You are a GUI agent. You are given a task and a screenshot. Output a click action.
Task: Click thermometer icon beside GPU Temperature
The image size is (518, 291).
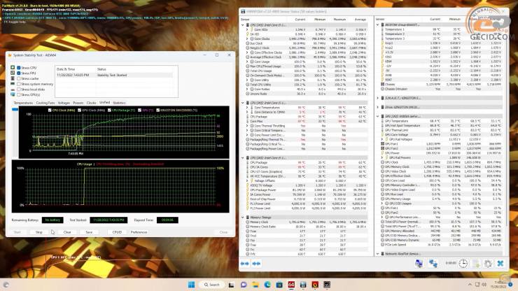point(383,121)
